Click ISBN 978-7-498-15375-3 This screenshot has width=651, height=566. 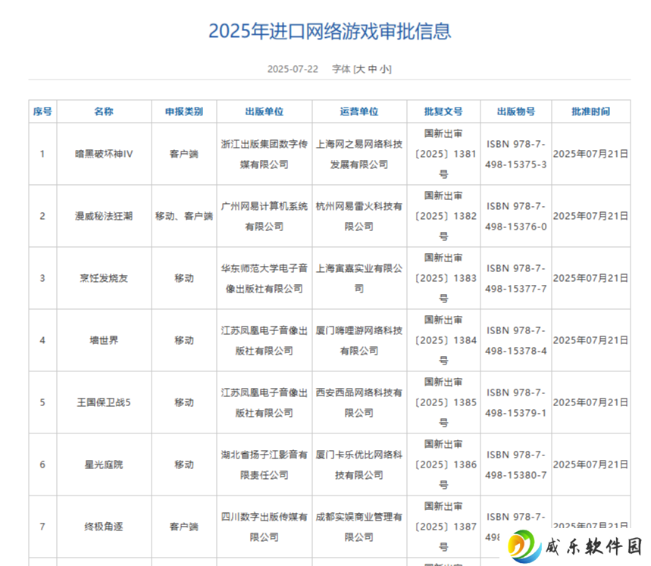[516, 155]
